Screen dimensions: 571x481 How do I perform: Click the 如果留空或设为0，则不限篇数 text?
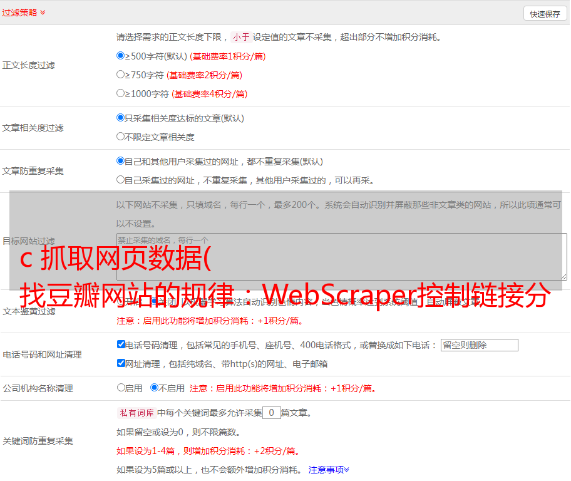pos(178,432)
